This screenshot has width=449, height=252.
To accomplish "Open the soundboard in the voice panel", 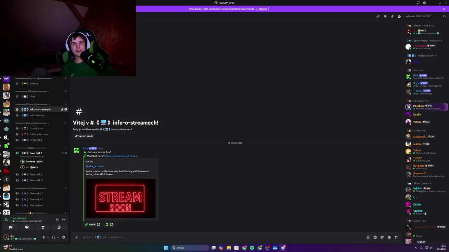I will click(x=59, y=227).
